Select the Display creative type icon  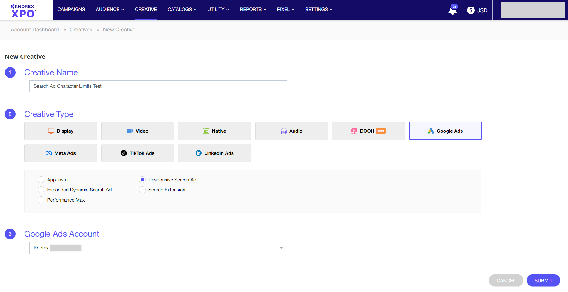[x=60, y=131]
